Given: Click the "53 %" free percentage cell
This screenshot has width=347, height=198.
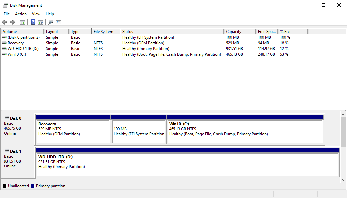Looking at the screenshot, I should click(284, 54).
